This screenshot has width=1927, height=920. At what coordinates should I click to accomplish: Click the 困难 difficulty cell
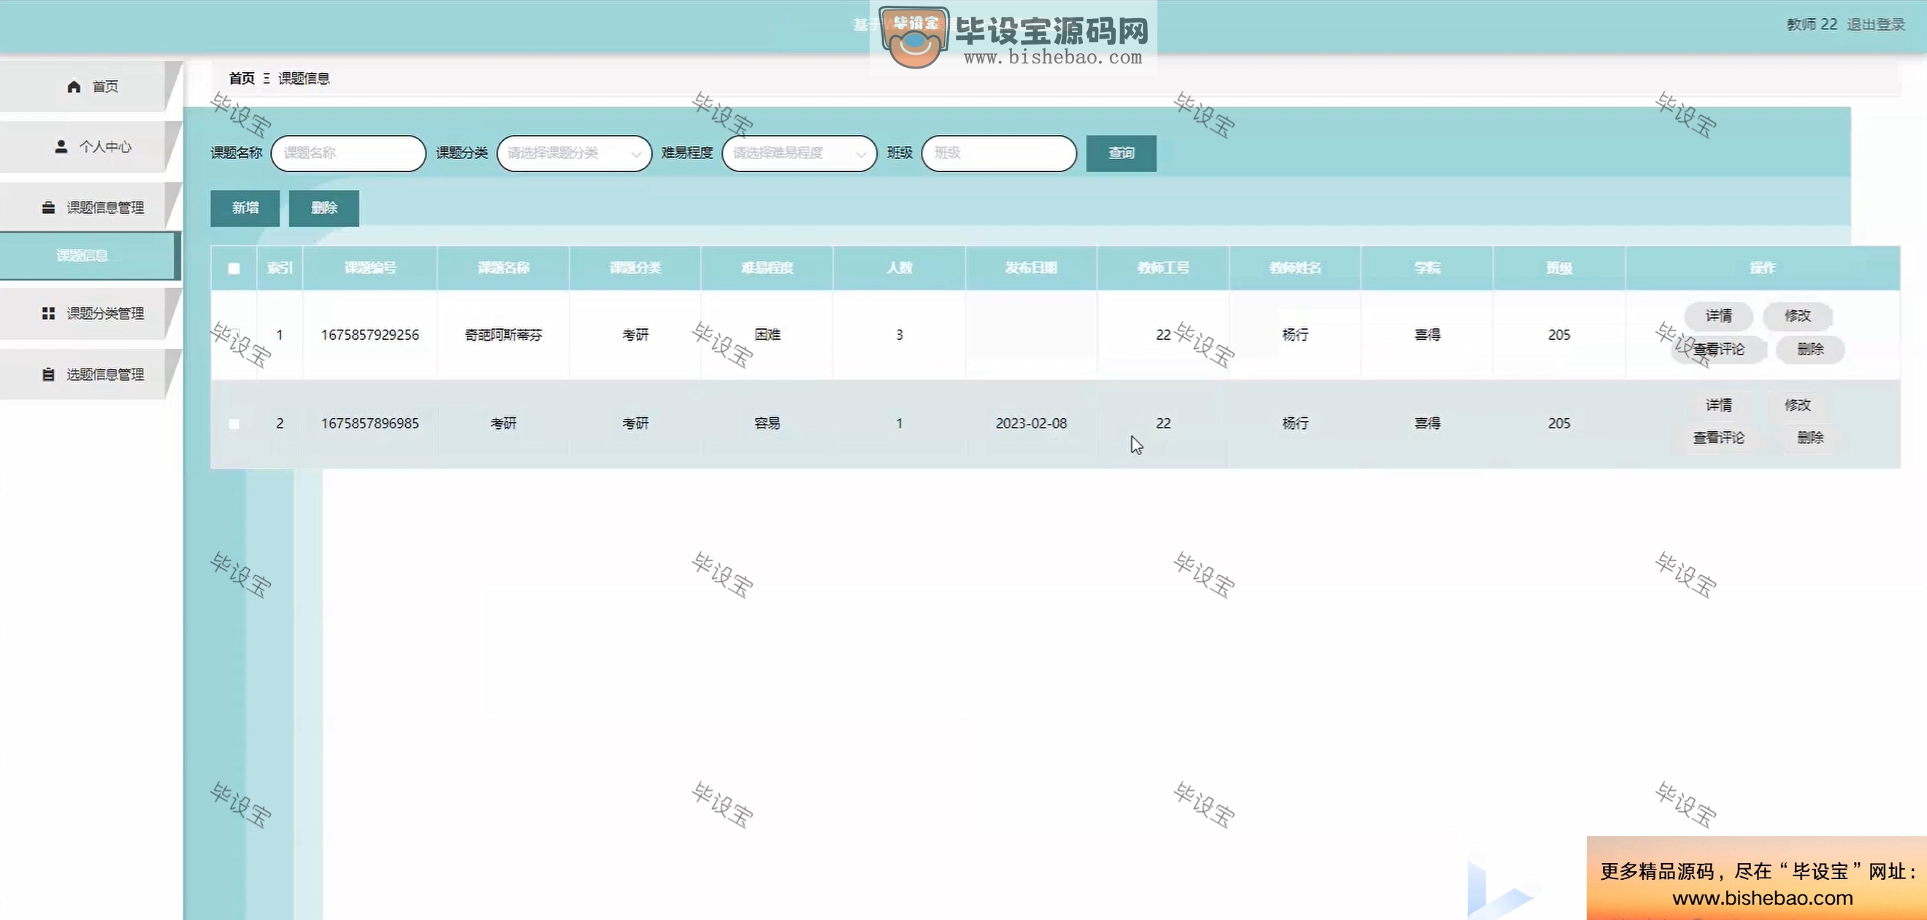point(767,335)
